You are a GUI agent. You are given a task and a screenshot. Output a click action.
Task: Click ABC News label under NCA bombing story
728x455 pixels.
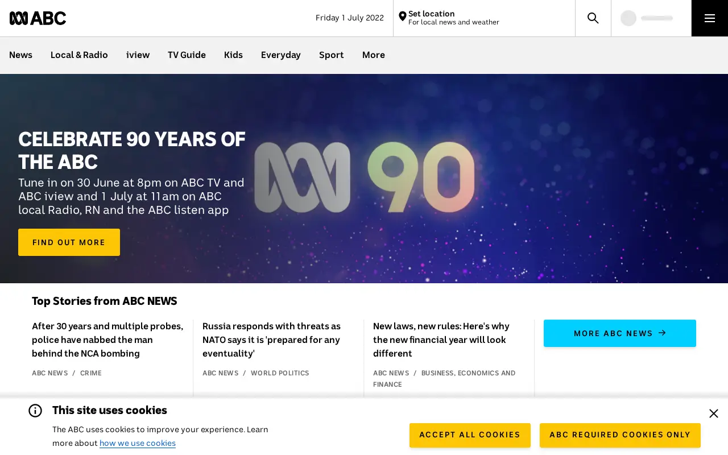pyautogui.click(x=49, y=373)
